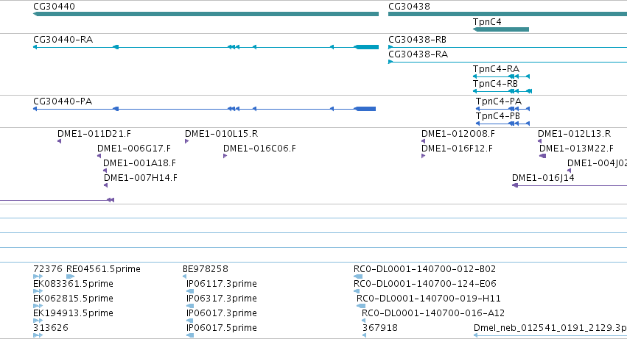This screenshot has width=627, height=339.
Task: Click the DME1-010L15.R label
Action: pyautogui.click(x=221, y=134)
